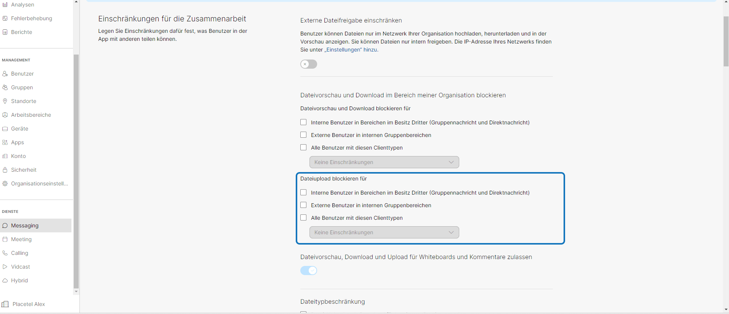Viewport: 729px width, 314px height.
Task: Click the Standorte pin icon
Action: tap(5, 101)
